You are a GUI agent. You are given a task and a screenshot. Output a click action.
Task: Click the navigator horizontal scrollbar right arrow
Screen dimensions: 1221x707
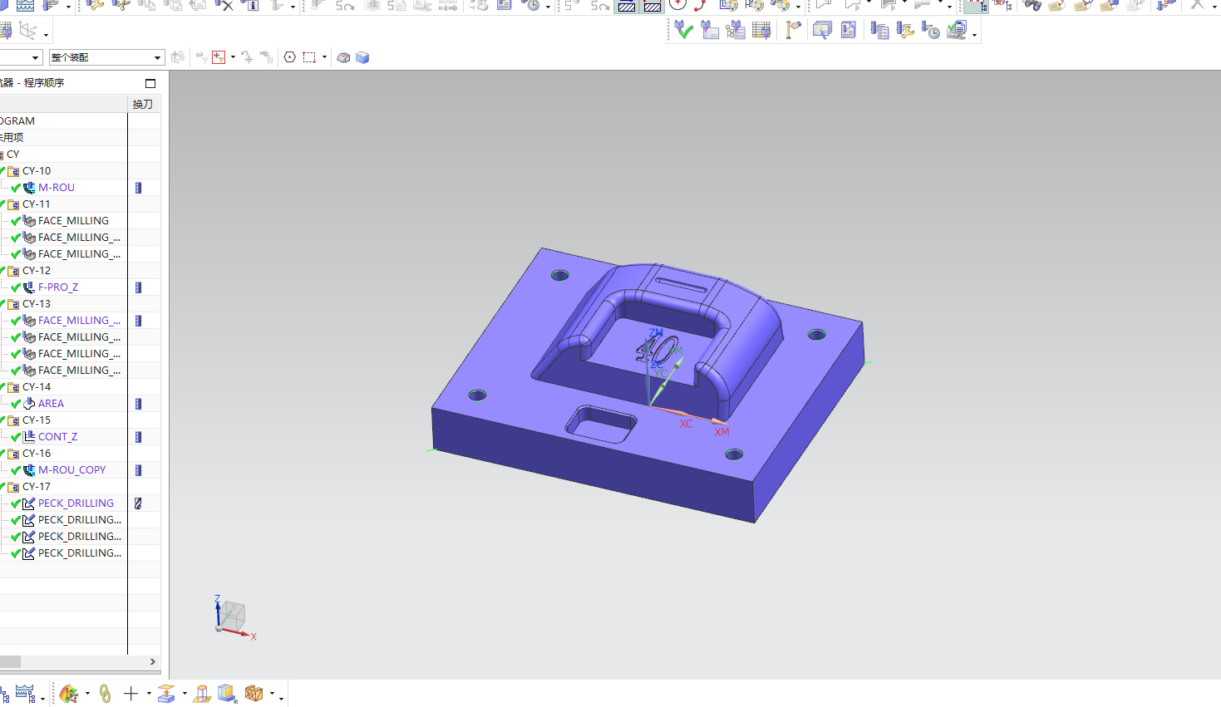pos(152,662)
